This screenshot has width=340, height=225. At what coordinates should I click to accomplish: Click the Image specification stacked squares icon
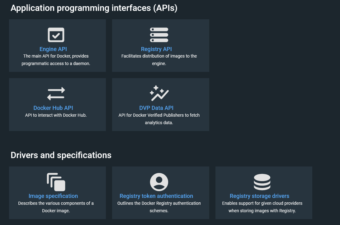point(56,182)
